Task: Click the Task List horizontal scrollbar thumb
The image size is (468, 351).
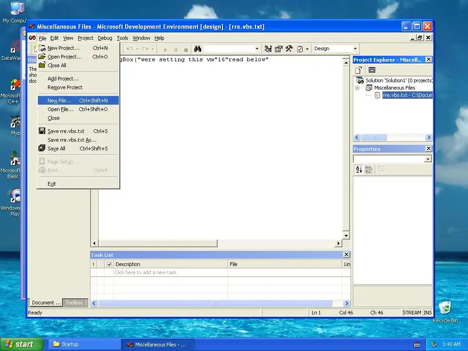Action: 215,303
